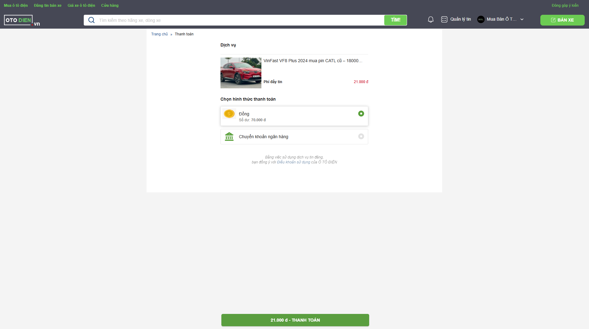Viewport: 589px width, 329px height.
Task: Open the Mua Bán Ô T... account menu
Action: click(x=501, y=19)
